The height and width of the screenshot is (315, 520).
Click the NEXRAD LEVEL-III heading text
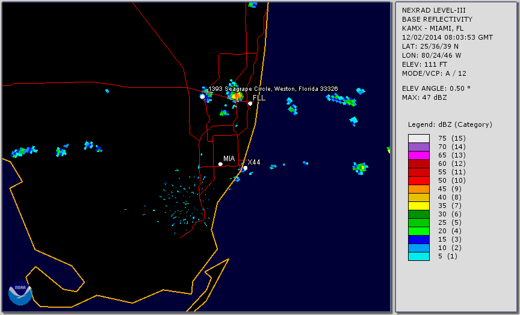point(434,10)
